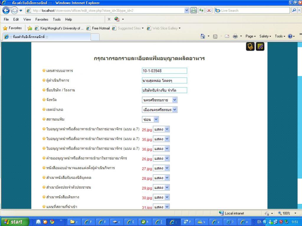302x226 pixels.
Task: Open the address bar history dropdown arrow
Action: 187,10
